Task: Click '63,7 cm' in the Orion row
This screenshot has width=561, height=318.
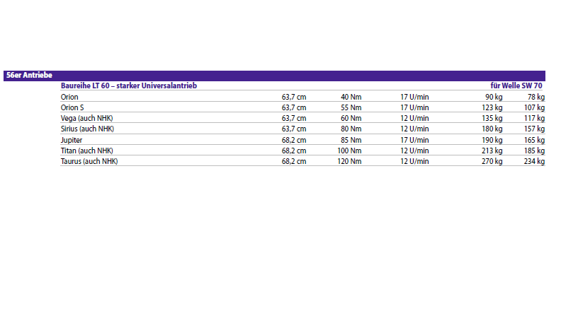Action: coord(294,97)
